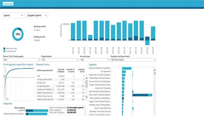This screenshot has height=116, width=204.
Task: Select Payable immediately Du.. row
Action: click(x=61, y=90)
